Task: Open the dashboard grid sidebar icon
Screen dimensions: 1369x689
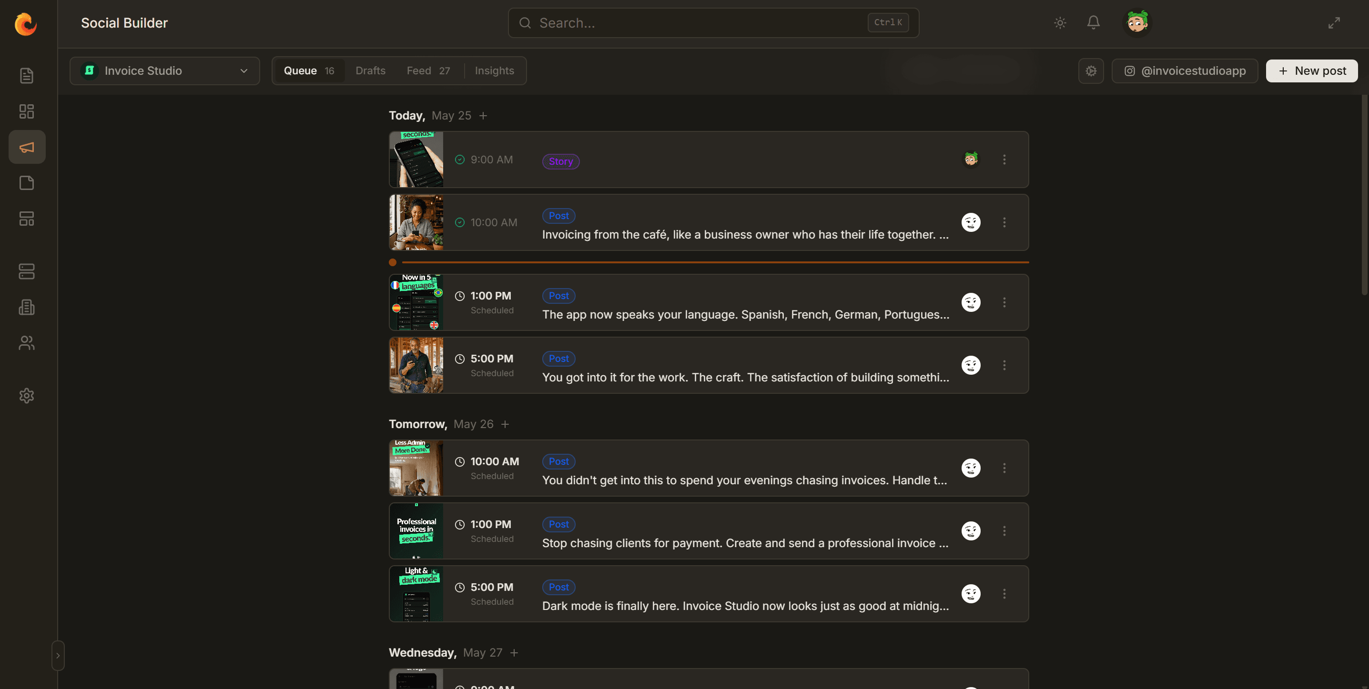Action: pyautogui.click(x=27, y=111)
